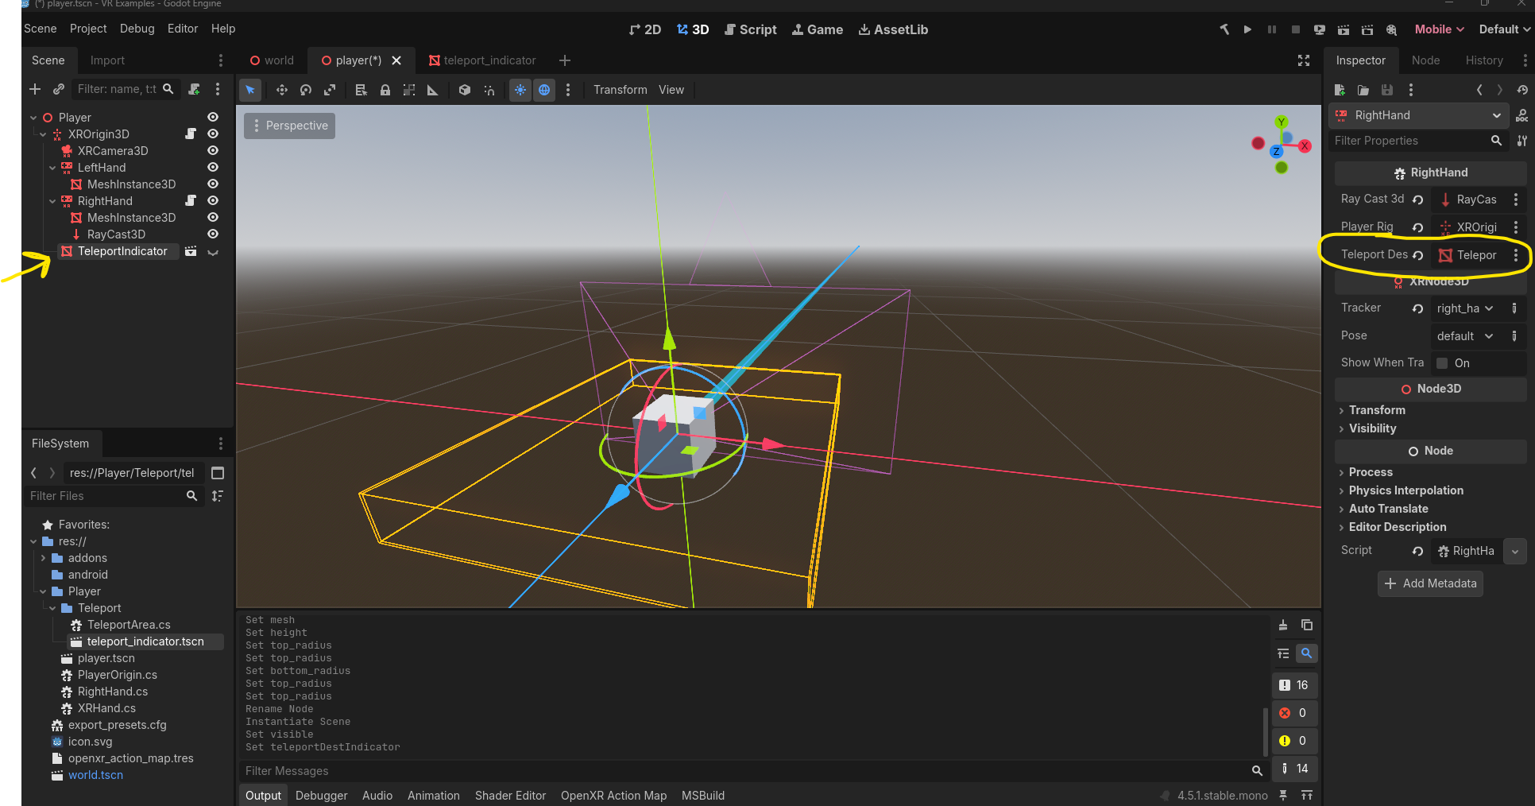Run the project with the play button

pos(1247,29)
